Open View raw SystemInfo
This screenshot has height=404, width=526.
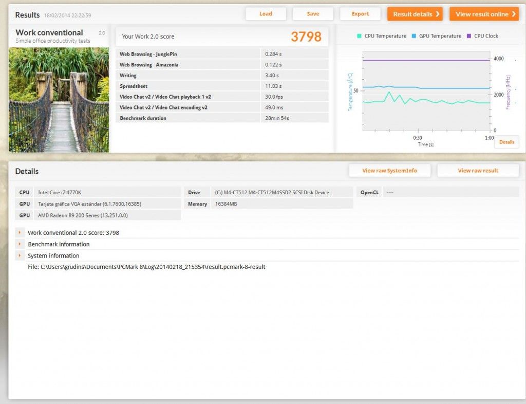[390, 171]
